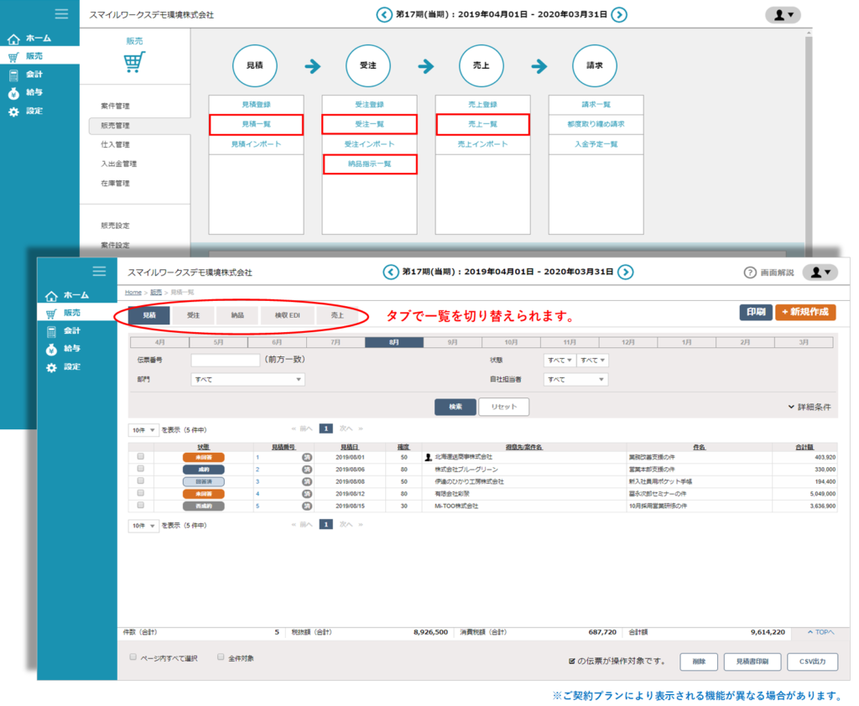Select 9月 on the month bar
The height and width of the screenshot is (706, 859).
click(x=452, y=342)
